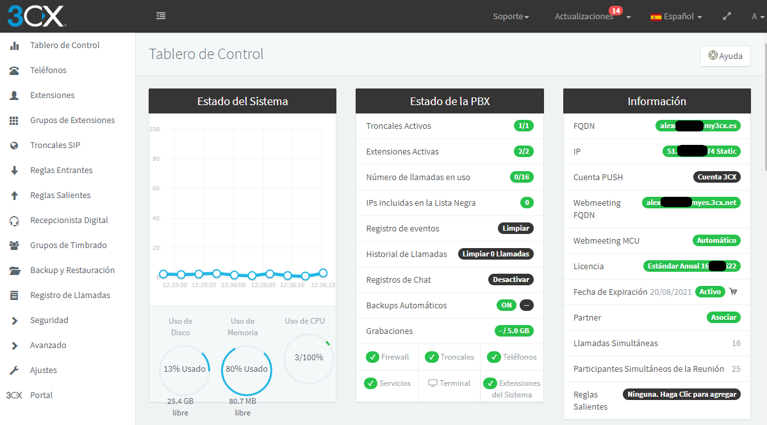Open the Español language dropdown

pyautogui.click(x=676, y=17)
